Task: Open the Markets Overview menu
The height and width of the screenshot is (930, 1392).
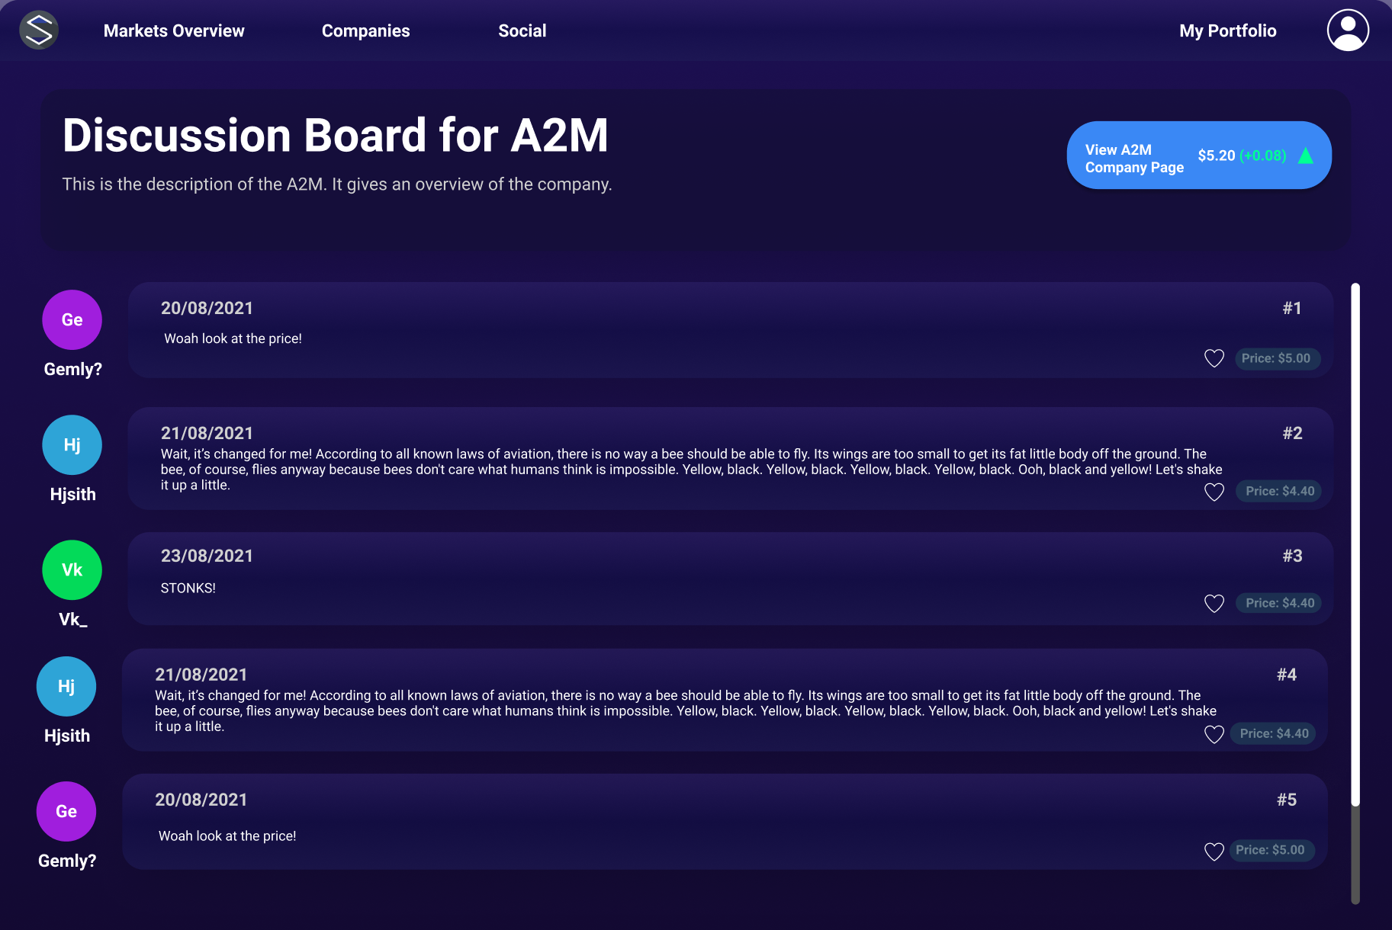Action: click(x=174, y=30)
